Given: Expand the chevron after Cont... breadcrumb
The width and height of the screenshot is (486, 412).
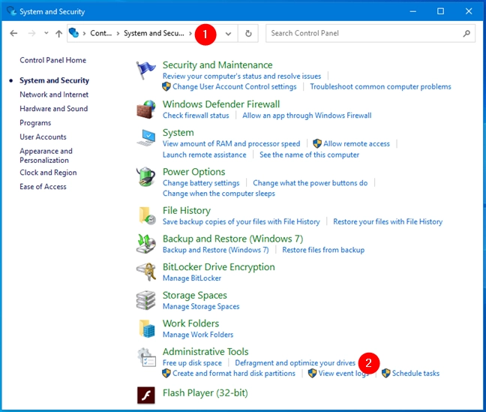Looking at the screenshot, I should (118, 33).
